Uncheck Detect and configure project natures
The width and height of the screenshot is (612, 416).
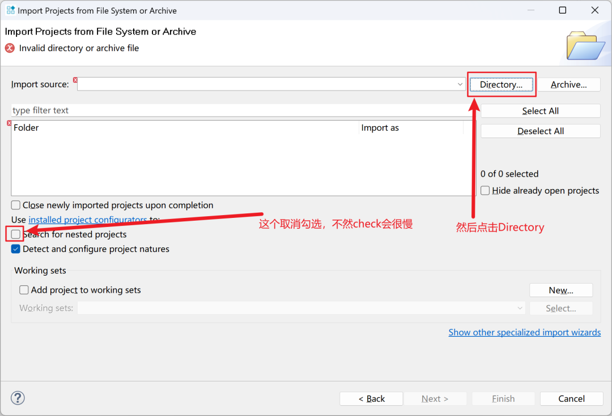pyautogui.click(x=16, y=249)
